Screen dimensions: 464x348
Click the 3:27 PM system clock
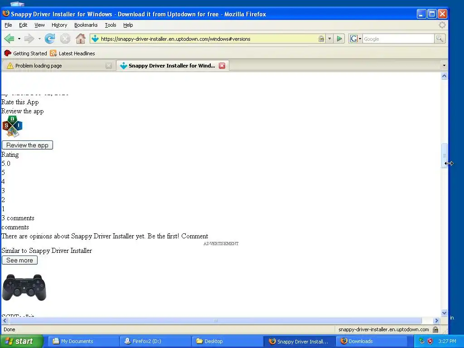[447, 341]
